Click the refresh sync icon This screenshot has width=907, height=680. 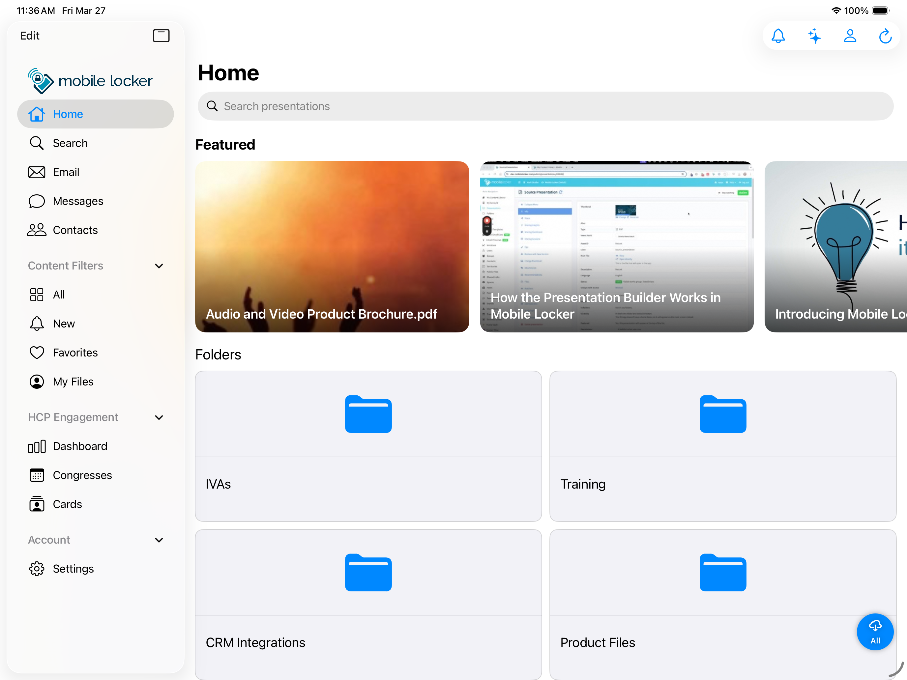point(885,36)
